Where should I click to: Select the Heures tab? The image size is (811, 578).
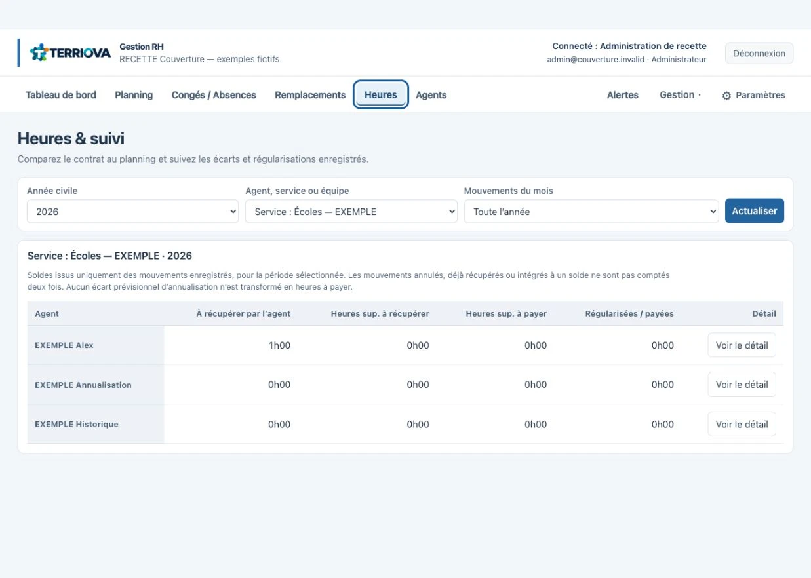coord(381,95)
